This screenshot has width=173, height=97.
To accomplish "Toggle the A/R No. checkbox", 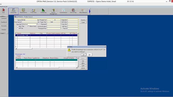I will 18,28.
